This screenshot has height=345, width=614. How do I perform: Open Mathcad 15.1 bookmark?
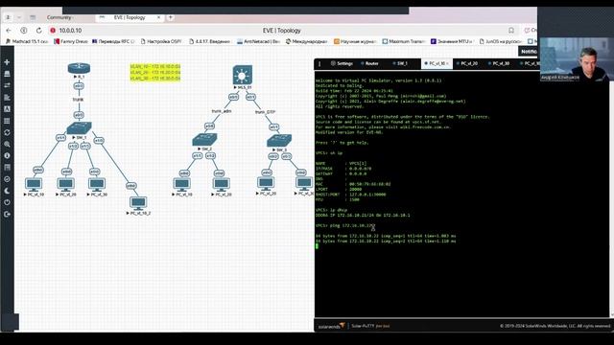point(27,41)
